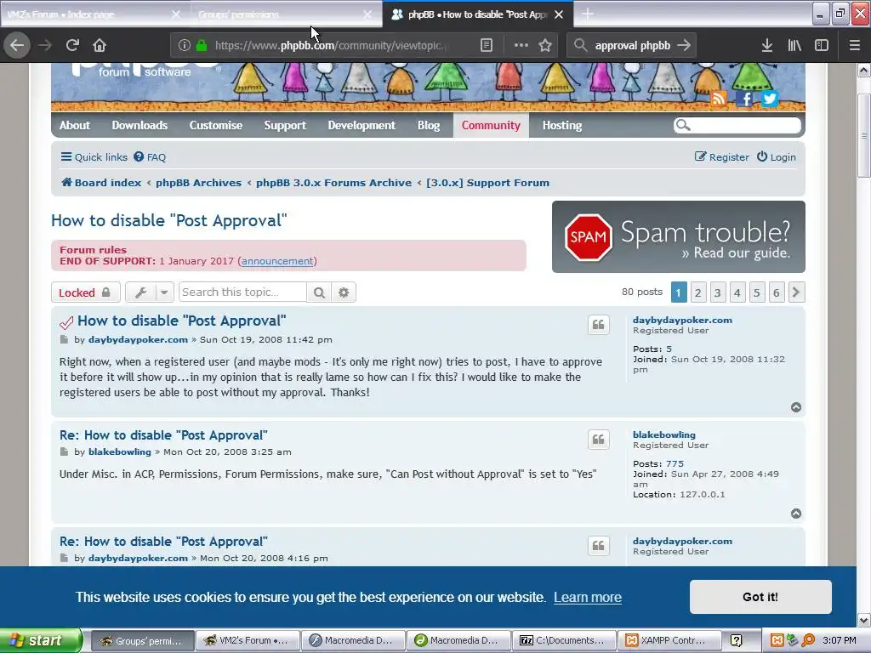
Task: Open advanced search gear icon
Action: coord(344,292)
